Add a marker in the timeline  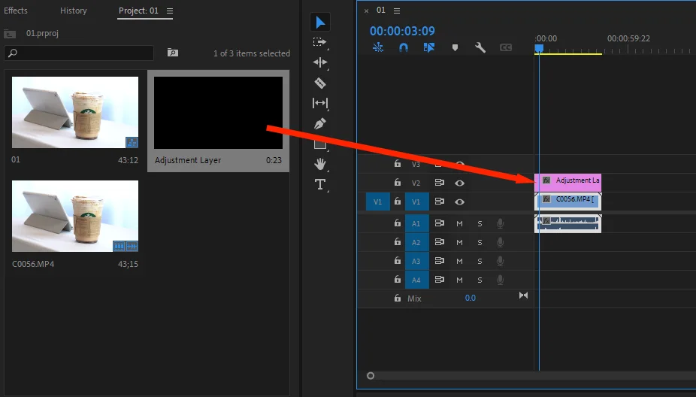tap(455, 47)
